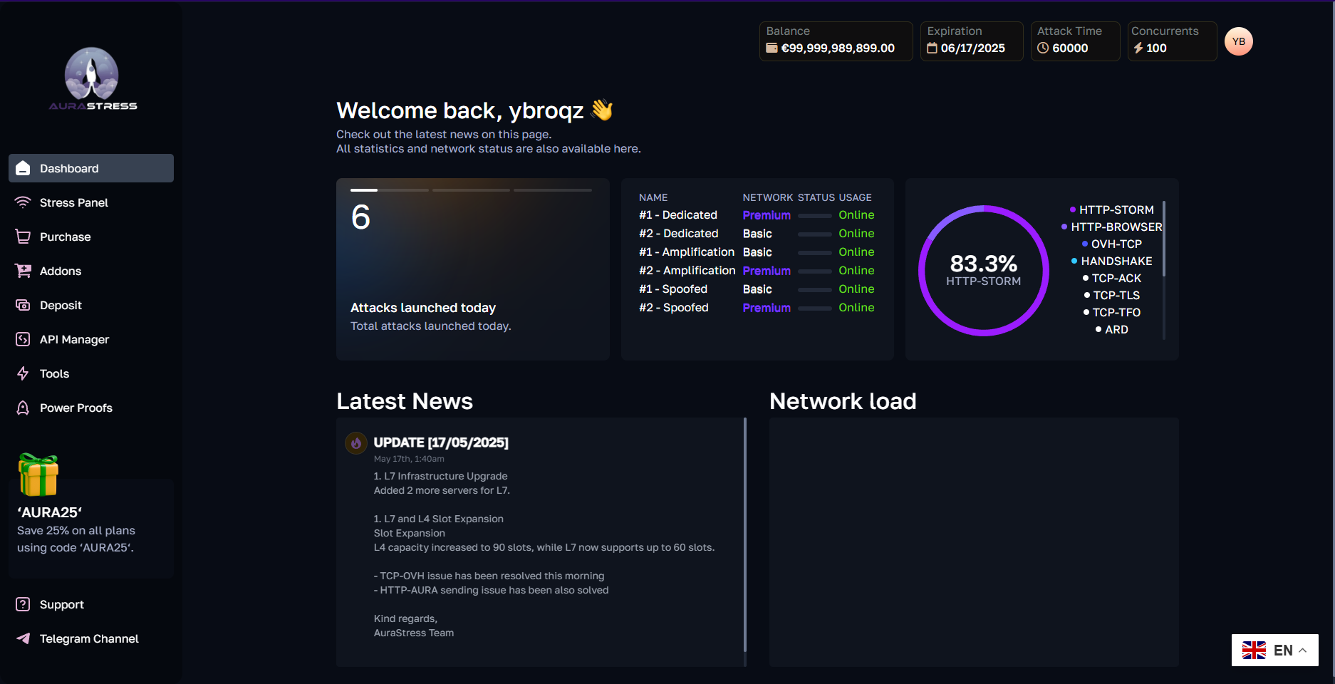Click the Attack Time value 60000
Screen dimensions: 1335x684
[1070, 48]
